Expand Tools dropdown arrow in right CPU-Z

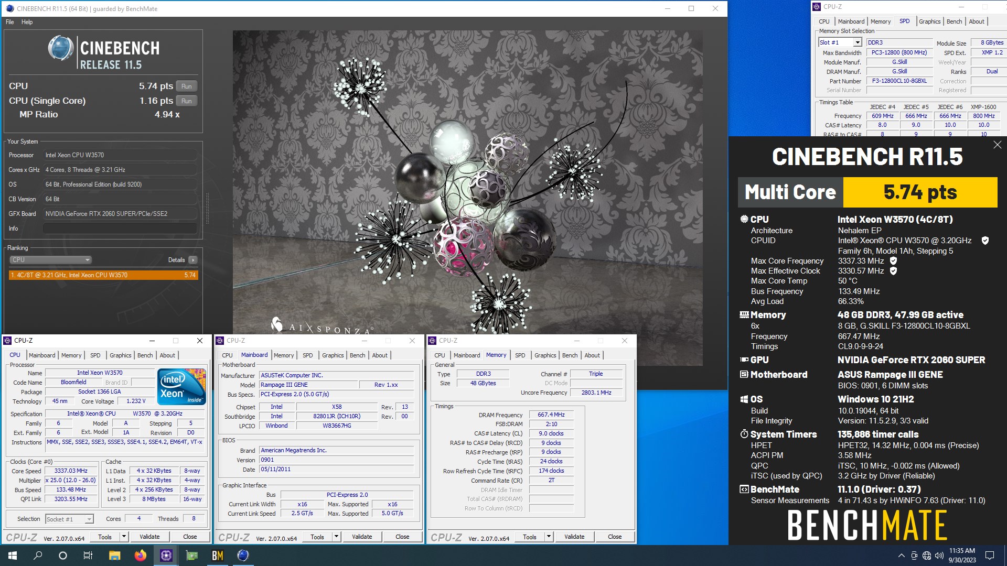pyautogui.click(x=549, y=537)
